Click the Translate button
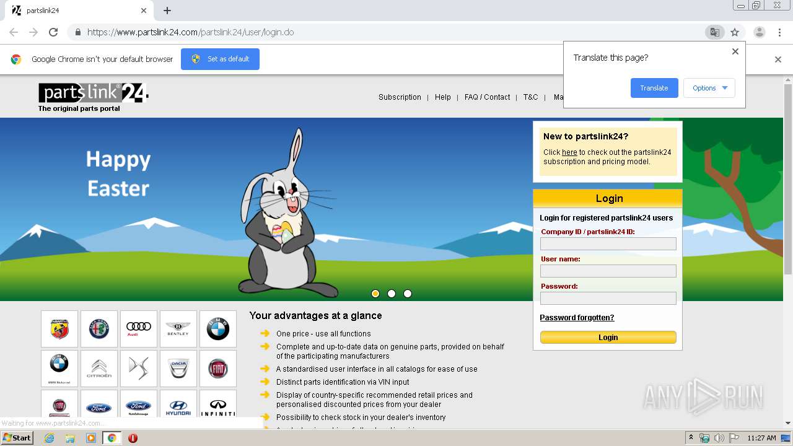The height and width of the screenshot is (446, 793). (x=654, y=88)
